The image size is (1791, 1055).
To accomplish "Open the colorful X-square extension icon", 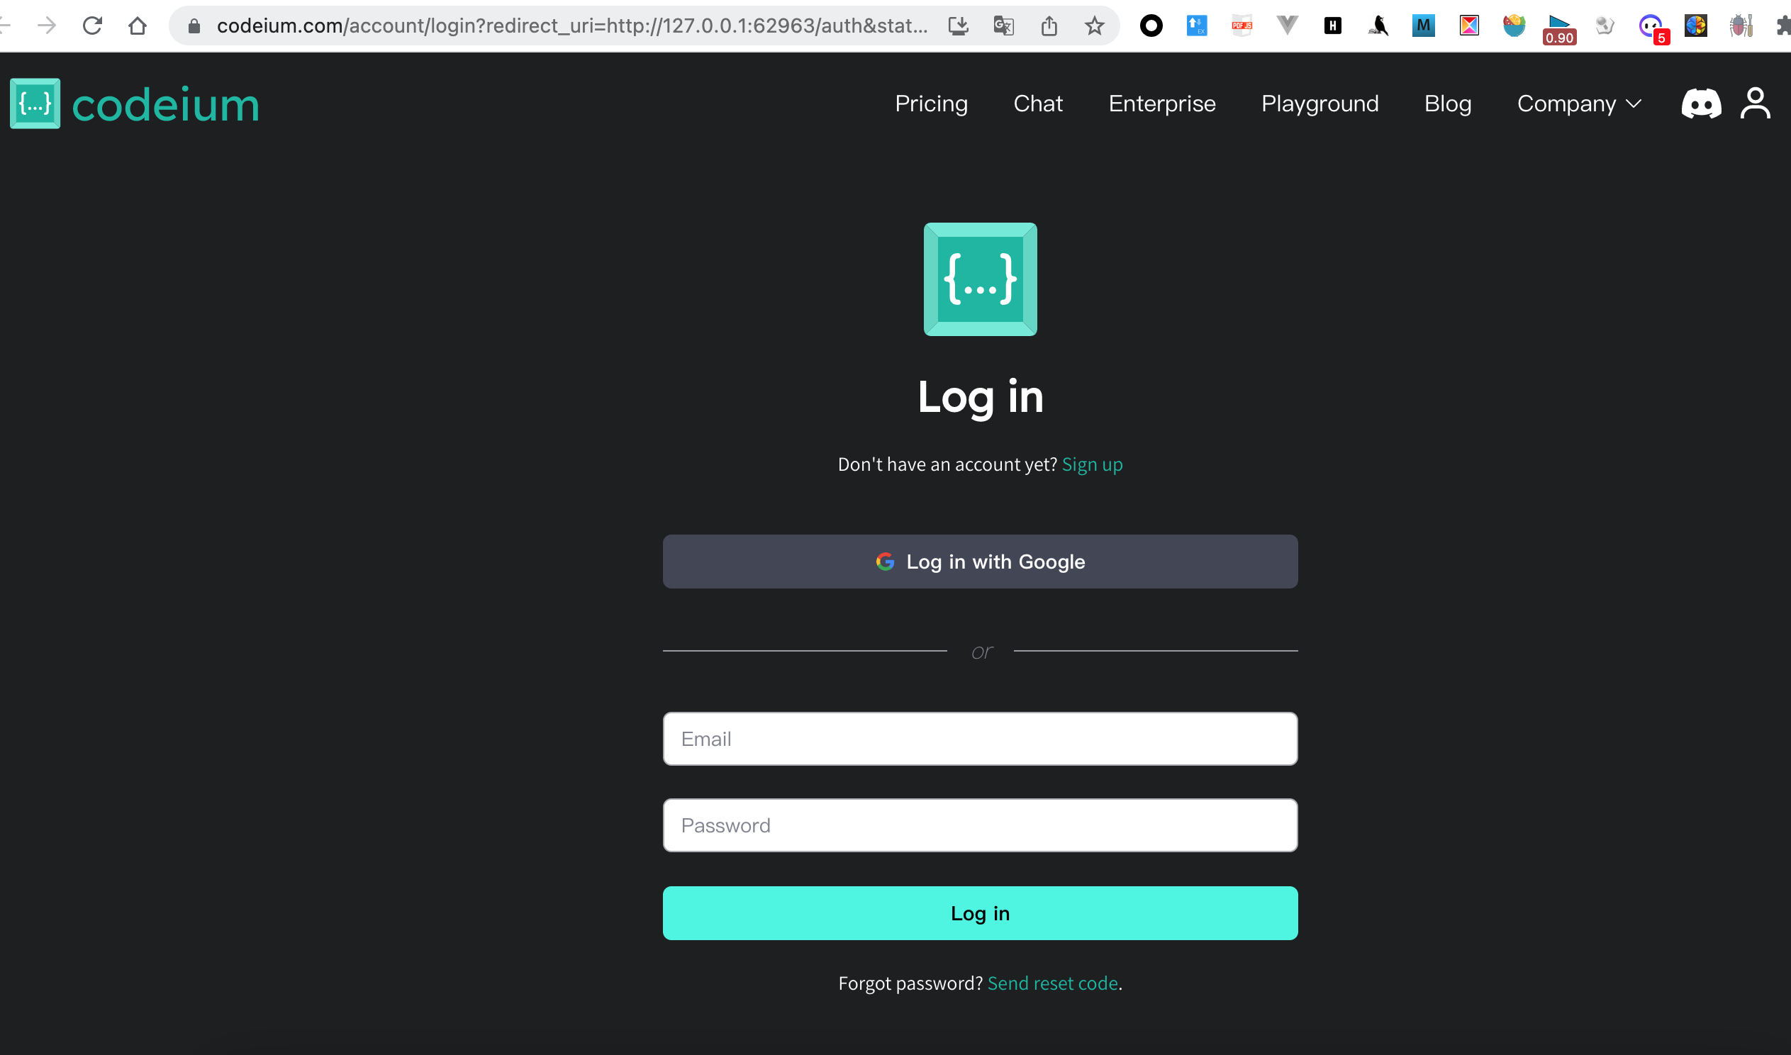I will coord(1469,26).
